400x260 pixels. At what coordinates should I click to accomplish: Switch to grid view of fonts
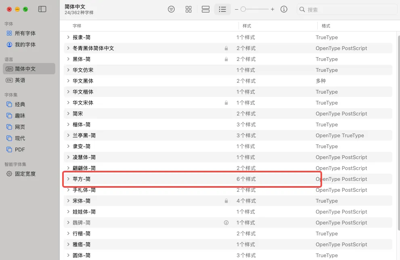coord(188,9)
